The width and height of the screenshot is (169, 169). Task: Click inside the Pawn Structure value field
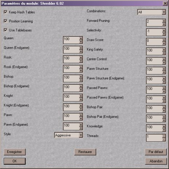pyautogui.click(x=154, y=71)
